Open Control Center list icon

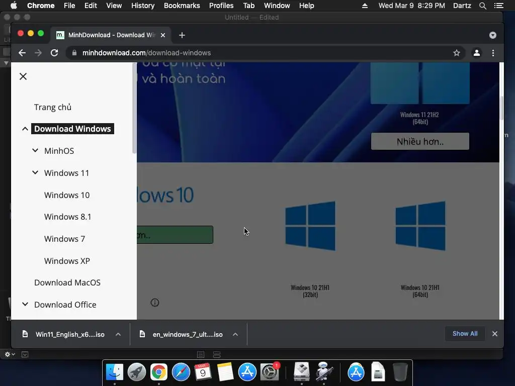498,6
